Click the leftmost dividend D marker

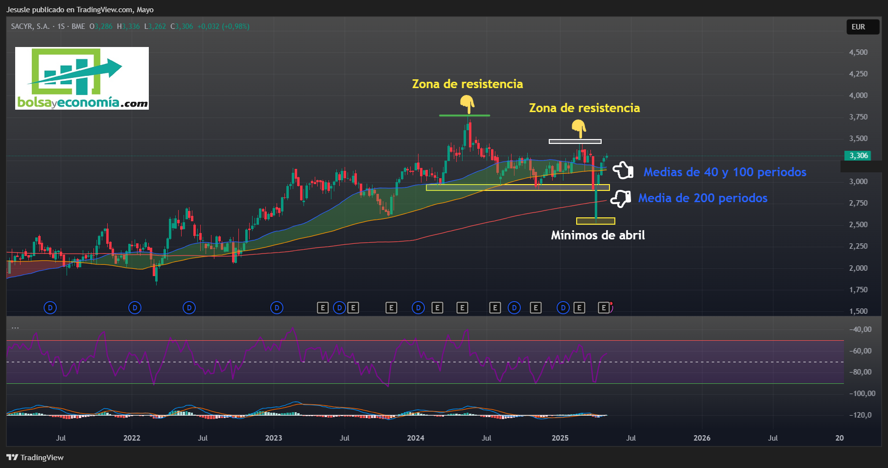[x=50, y=307]
